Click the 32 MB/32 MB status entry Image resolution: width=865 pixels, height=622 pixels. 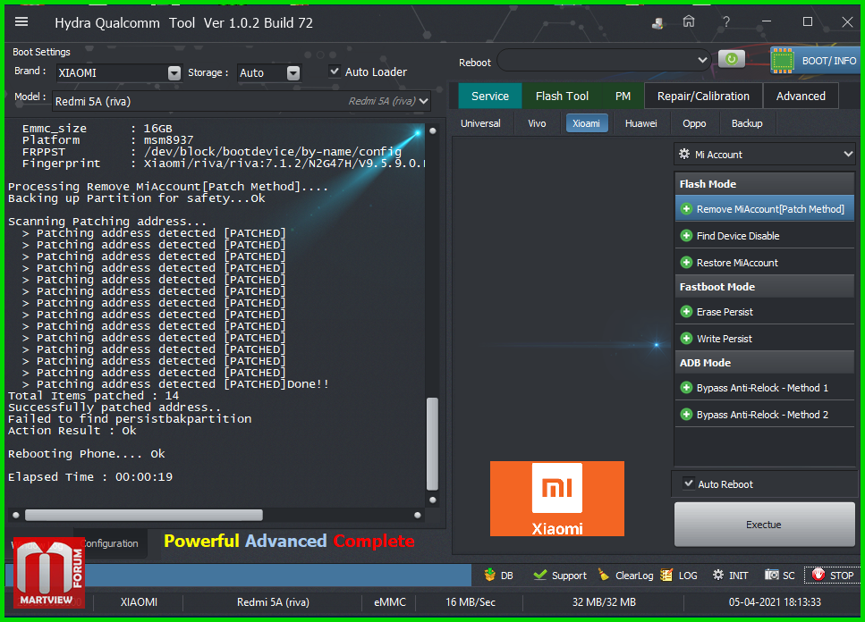[x=604, y=602]
